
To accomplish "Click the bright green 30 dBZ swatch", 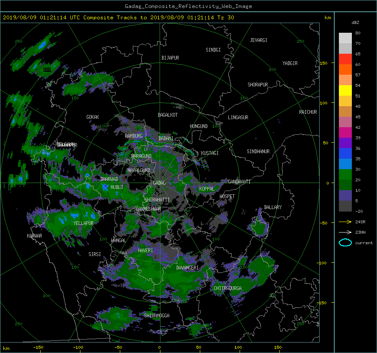I will (345, 174).
